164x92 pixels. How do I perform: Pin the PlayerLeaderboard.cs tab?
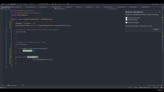12,7
